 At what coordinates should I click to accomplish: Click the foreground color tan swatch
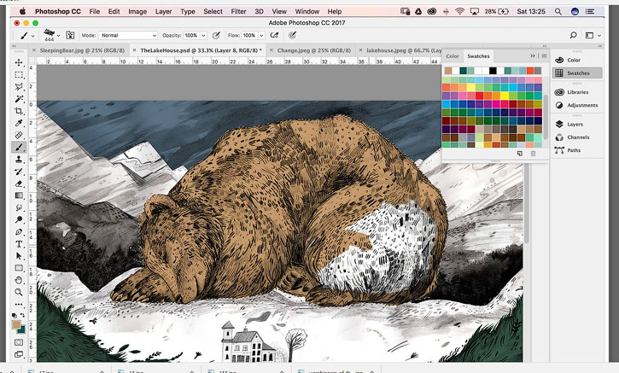click(x=15, y=325)
